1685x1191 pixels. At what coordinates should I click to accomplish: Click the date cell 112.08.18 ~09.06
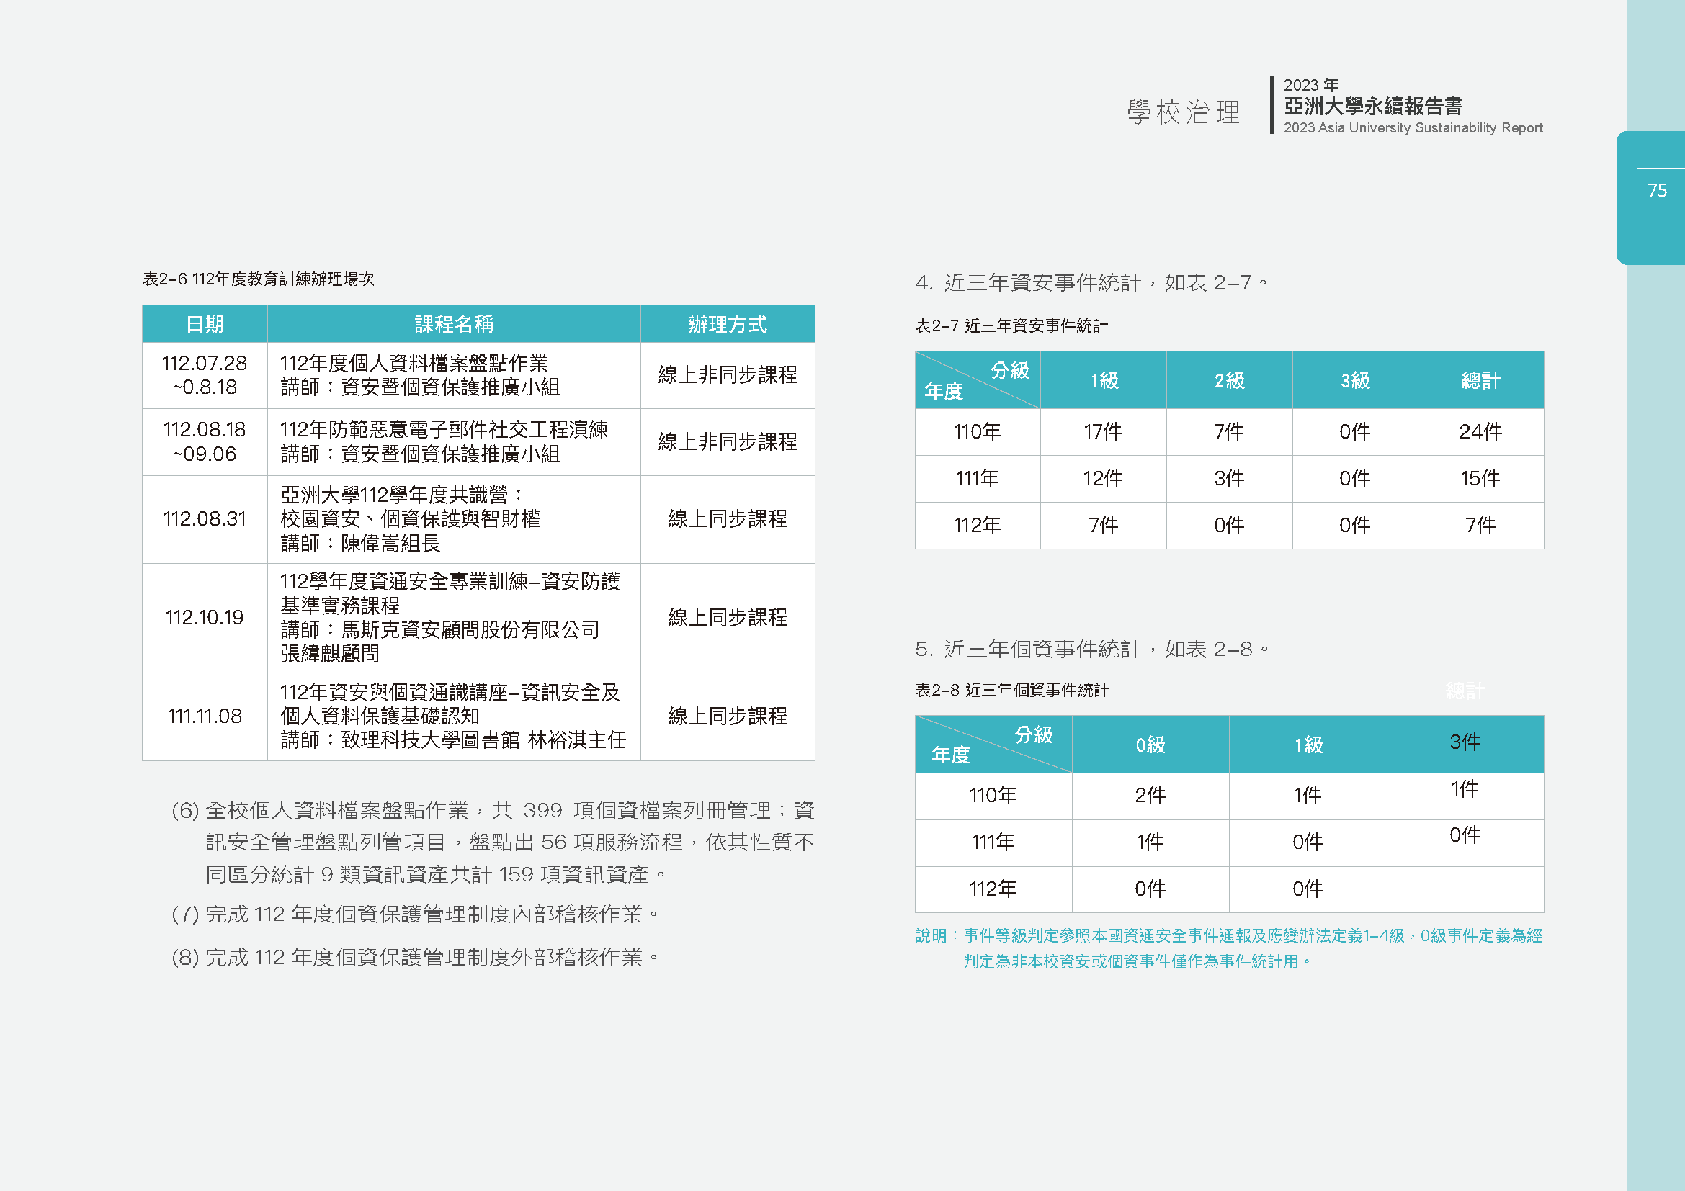pyautogui.click(x=205, y=441)
